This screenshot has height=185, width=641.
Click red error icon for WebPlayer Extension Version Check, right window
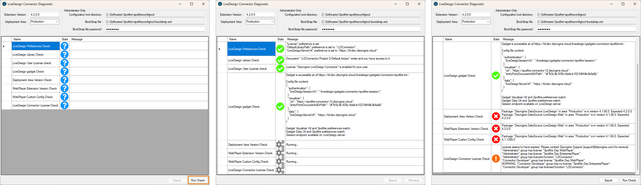coord(496,129)
